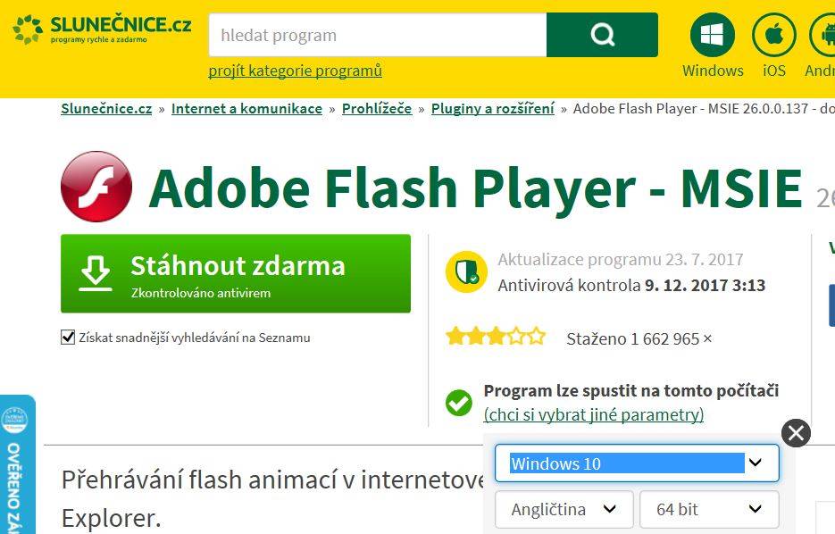
Task: Click the red Adobe Flash Player logo
Action: [96, 187]
